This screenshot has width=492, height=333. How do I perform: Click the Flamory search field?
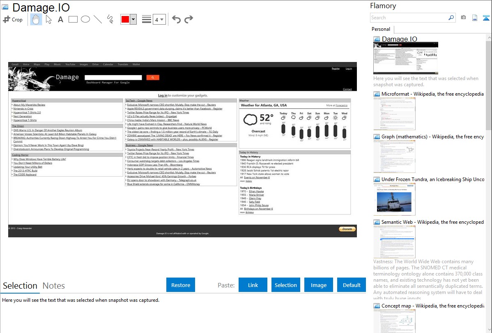point(409,18)
